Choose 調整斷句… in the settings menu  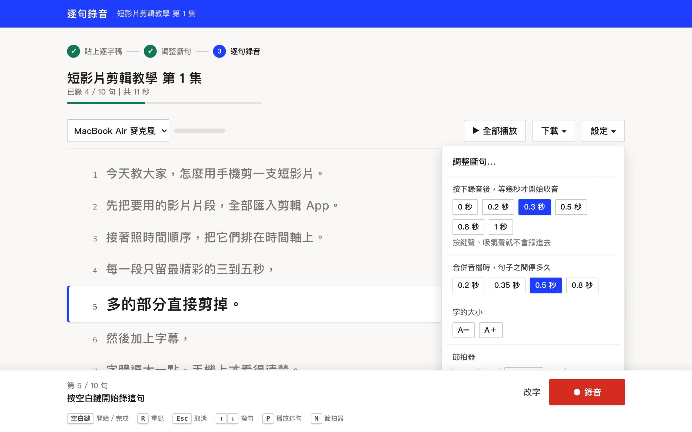coord(533,162)
